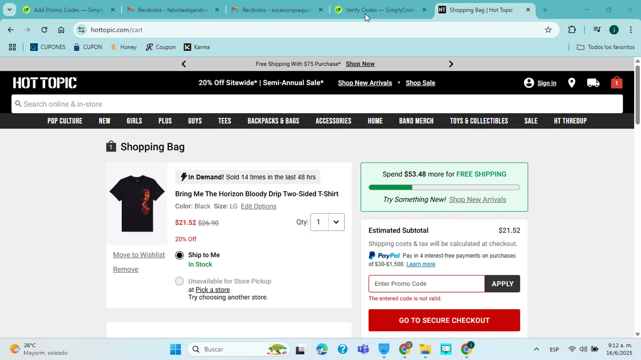Screen dimensions: 641x360
Task: Open Chrome profile avatar
Action: 614,29
